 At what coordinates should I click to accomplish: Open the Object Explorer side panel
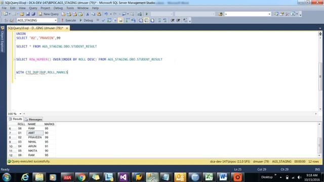pyautogui.click(x=2, y=39)
